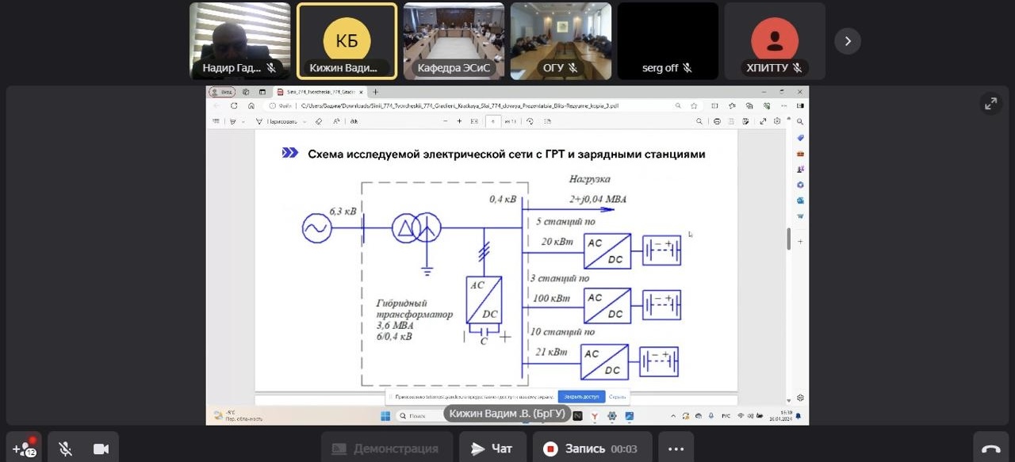Select Кафедра ЭСиС video tile
Screen dimensions: 1015x462
[454, 41]
